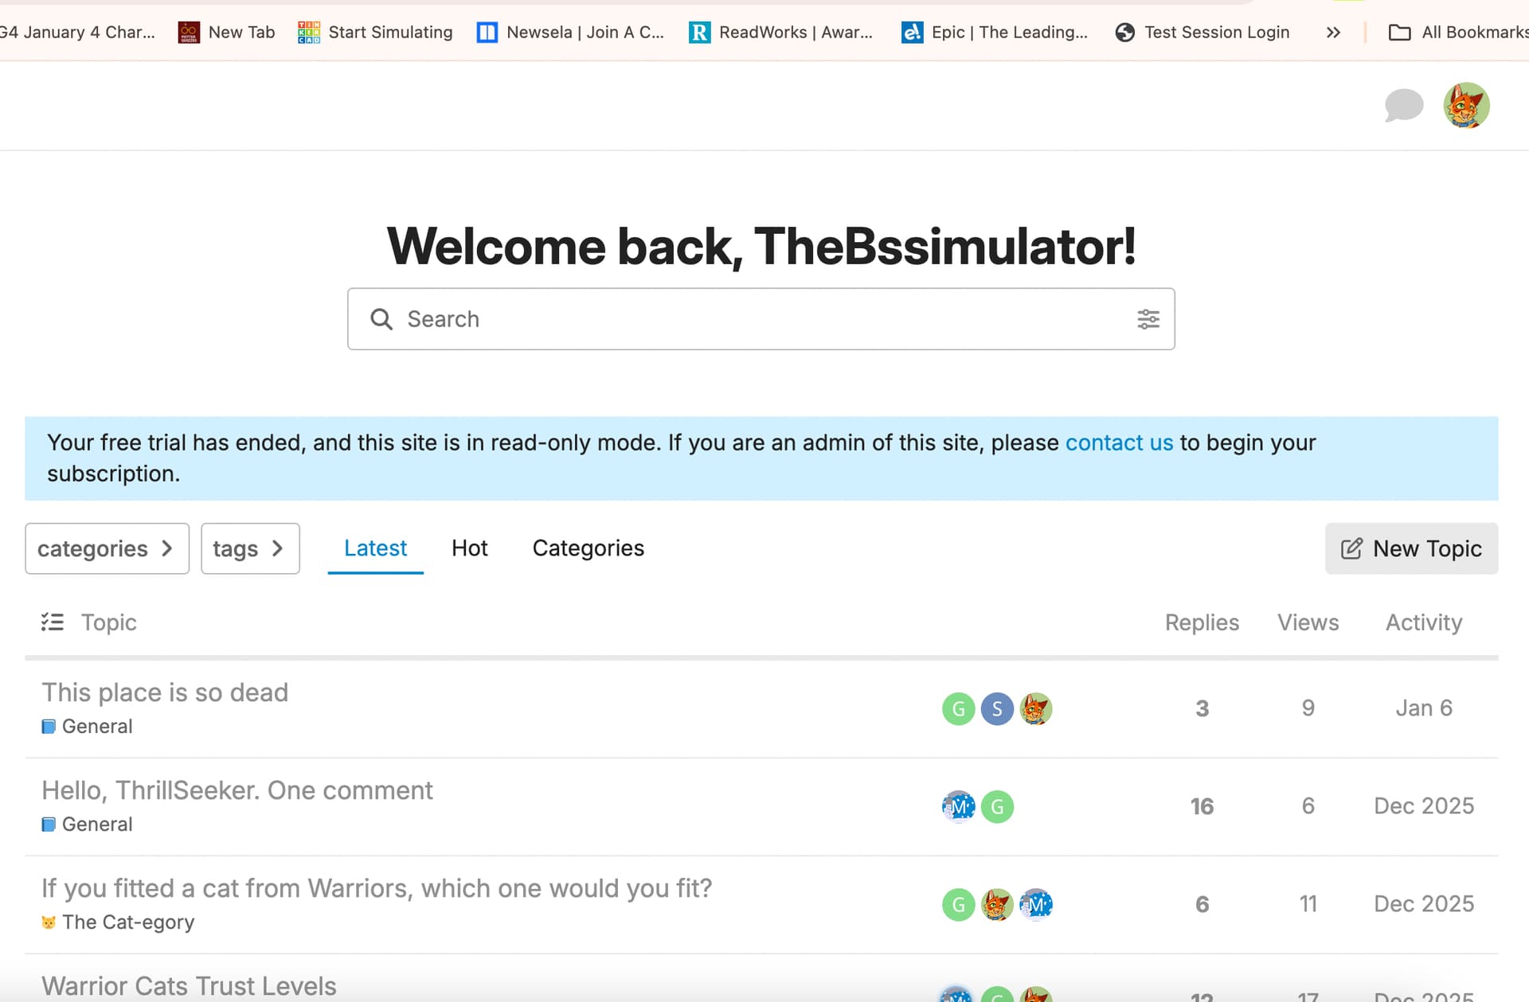Open topic This place is so dead
Image resolution: width=1529 pixels, height=1002 pixels.
click(x=165, y=692)
